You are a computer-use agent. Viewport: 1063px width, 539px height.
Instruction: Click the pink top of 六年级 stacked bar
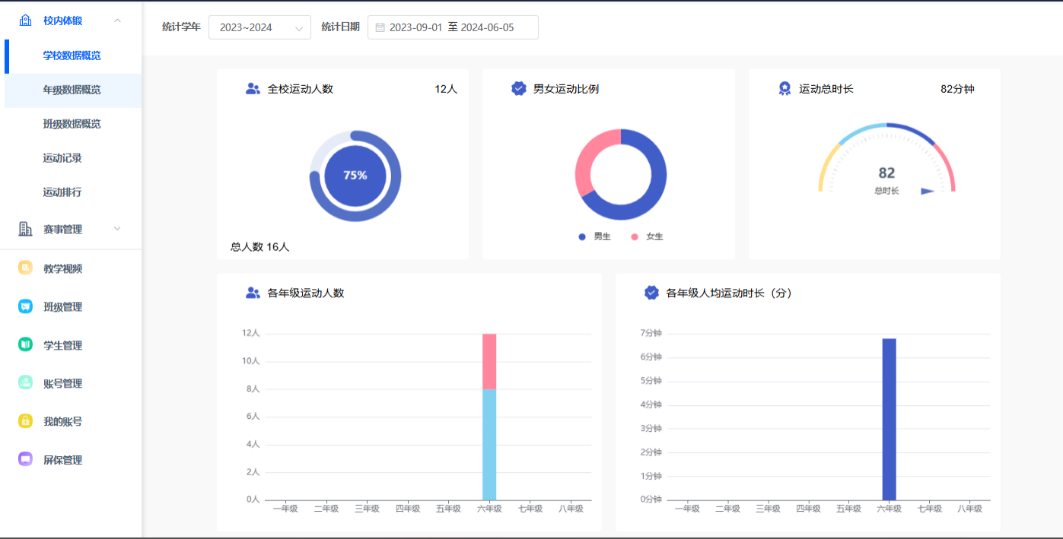(489, 361)
